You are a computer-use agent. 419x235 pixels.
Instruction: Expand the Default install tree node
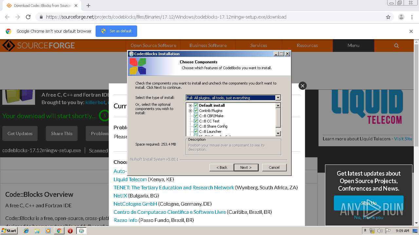click(190, 105)
